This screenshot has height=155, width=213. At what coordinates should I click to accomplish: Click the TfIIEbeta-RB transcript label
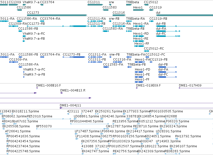pyautogui.click(x=135, y=29)
